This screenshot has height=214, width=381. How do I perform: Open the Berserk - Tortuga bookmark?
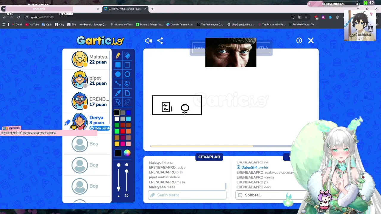point(93,25)
